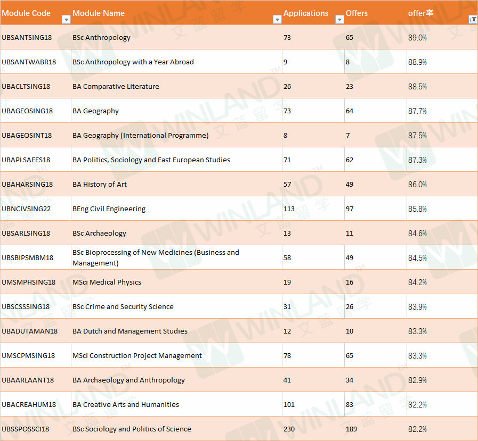Select BA Politics, Sociology and East European Studies

tap(176, 160)
